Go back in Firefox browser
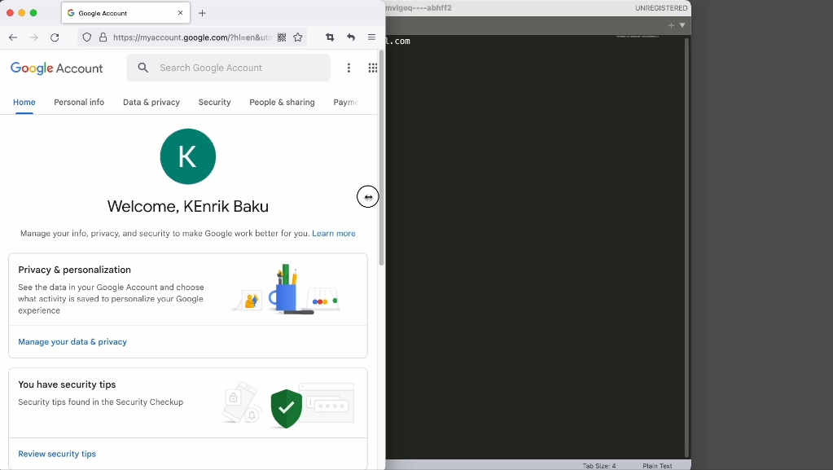This screenshot has width=833, height=470. [13, 37]
